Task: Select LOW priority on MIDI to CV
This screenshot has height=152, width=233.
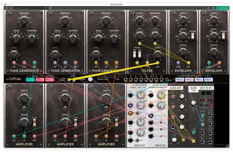Action: point(201,105)
